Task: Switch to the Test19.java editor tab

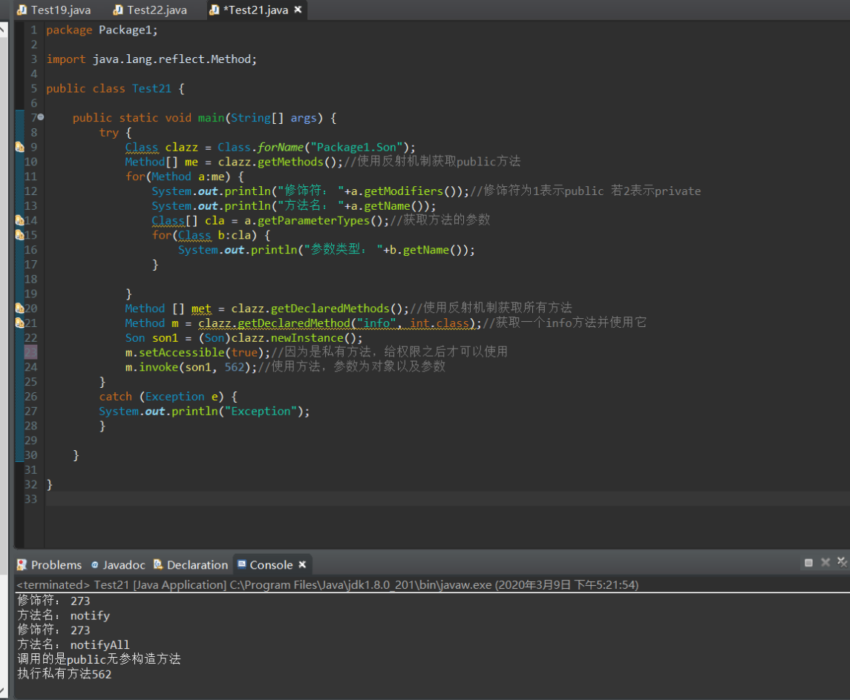Action: [x=59, y=10]
